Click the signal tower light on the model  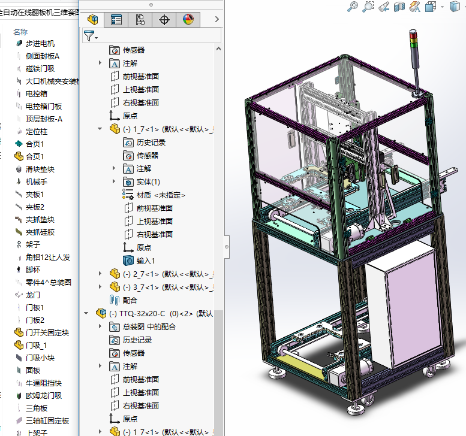pyautogui.click(x=414, y=62)
